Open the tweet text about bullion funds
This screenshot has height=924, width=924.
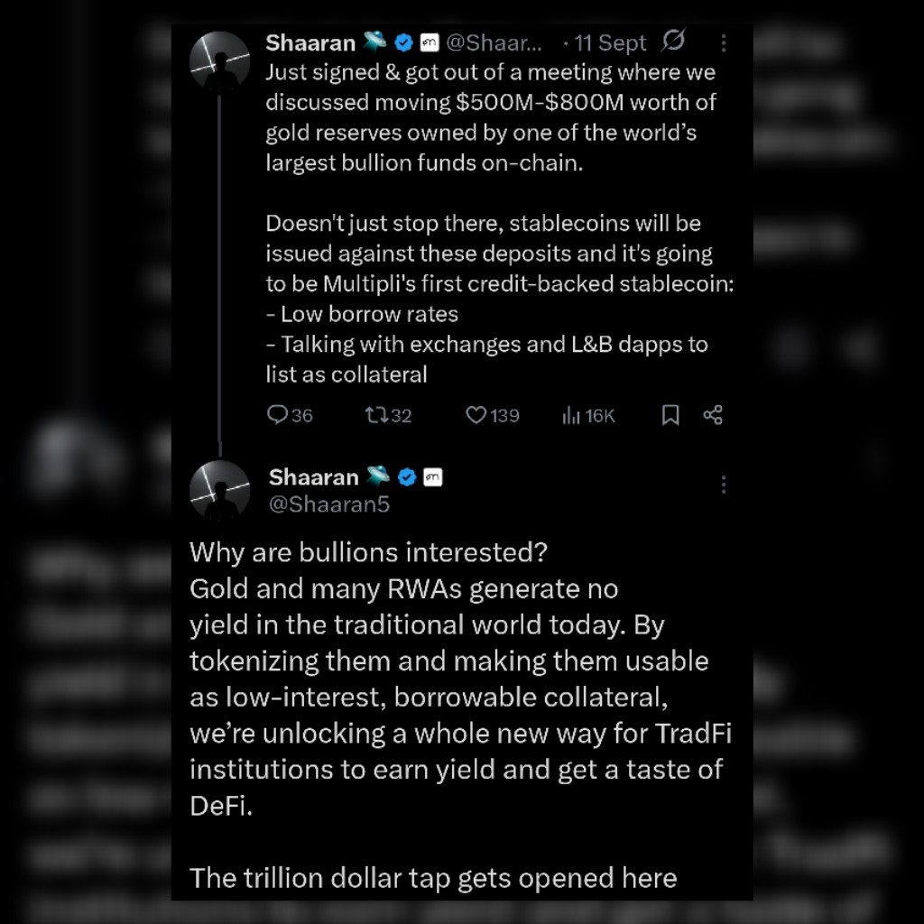pos(490,117)
